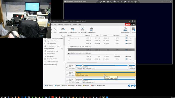Open the Space Analyzer tool

click(91, 30)
